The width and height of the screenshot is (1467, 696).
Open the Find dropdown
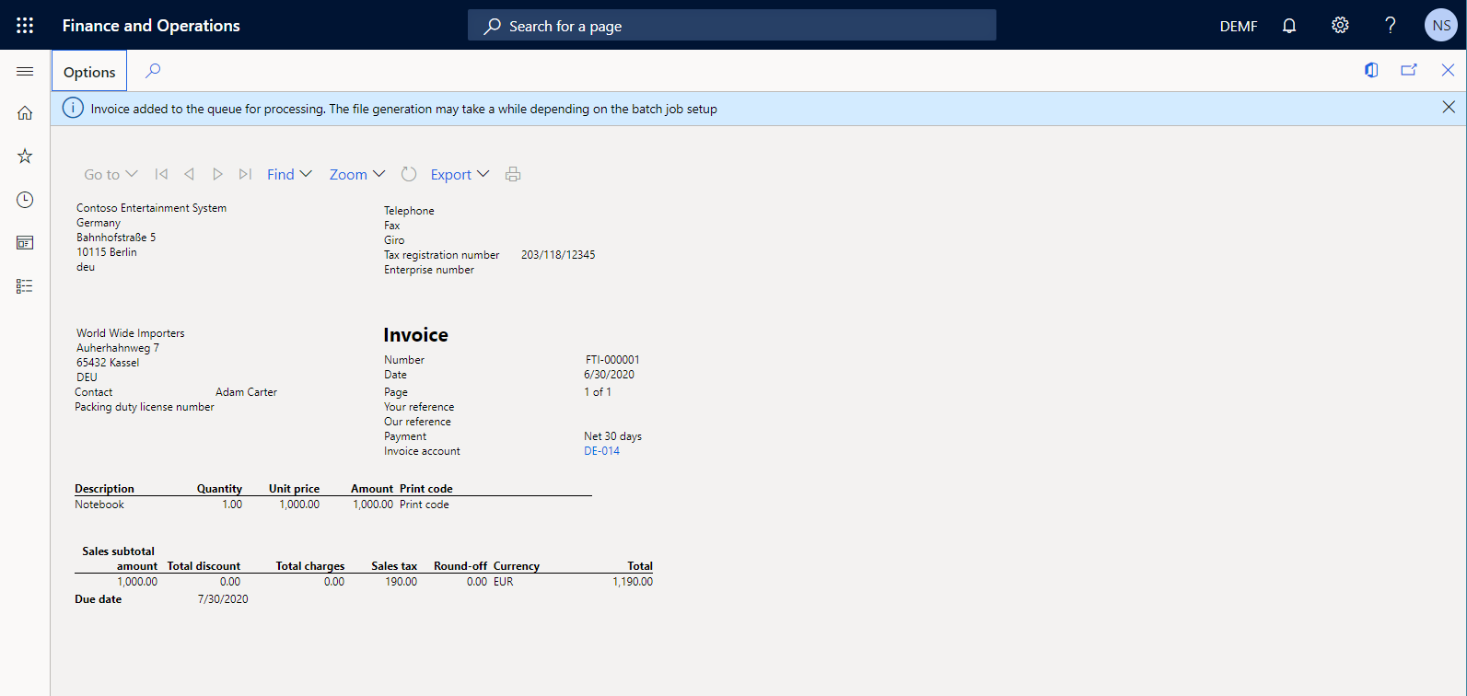[289, 174]
